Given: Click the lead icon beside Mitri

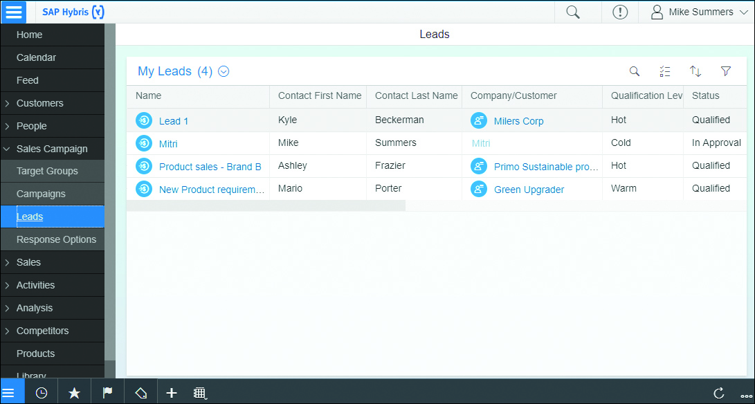Looking at the screenshot, I should click(144, 143).
